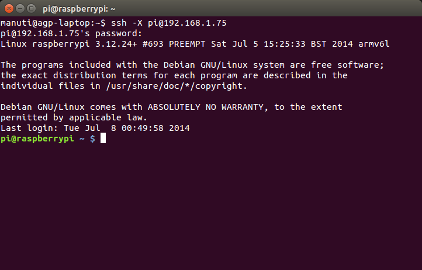This screenshot has height=270, width=422.
Task: Click the 'permitted by applicable law' line
Action: pos(73,117)
